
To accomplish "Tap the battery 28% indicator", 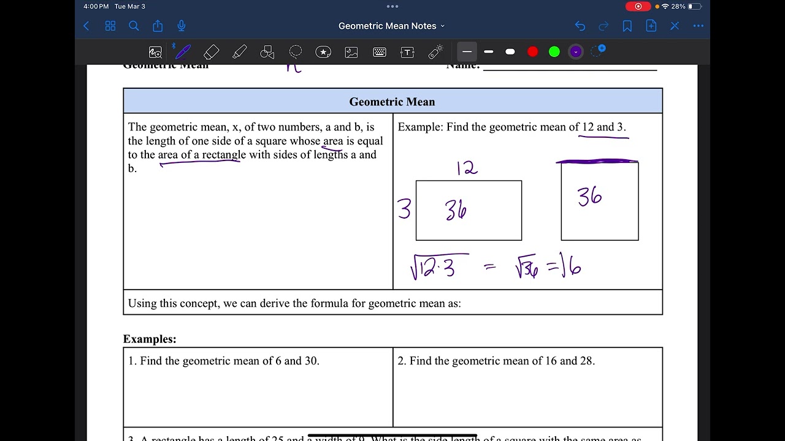I will (686, 6).
